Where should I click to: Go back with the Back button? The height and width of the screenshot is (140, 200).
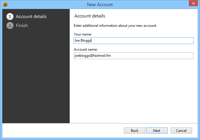[134, 130]
